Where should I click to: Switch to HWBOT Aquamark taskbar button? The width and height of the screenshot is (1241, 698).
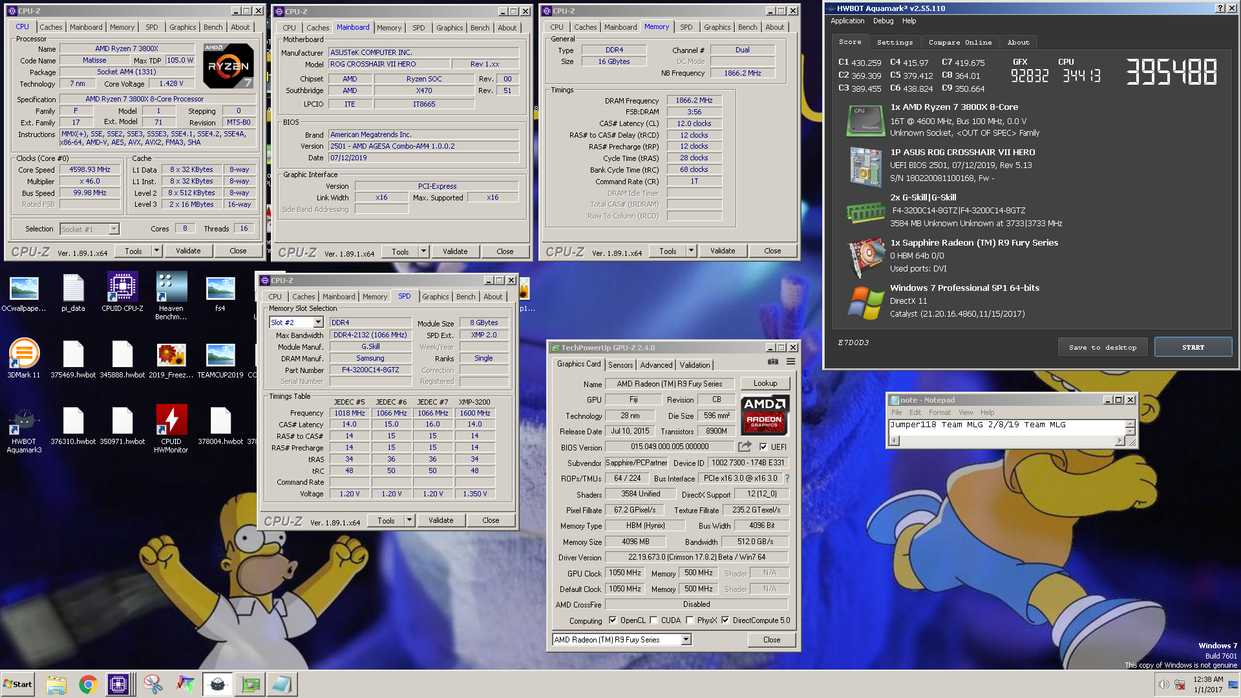coord(218,684)
